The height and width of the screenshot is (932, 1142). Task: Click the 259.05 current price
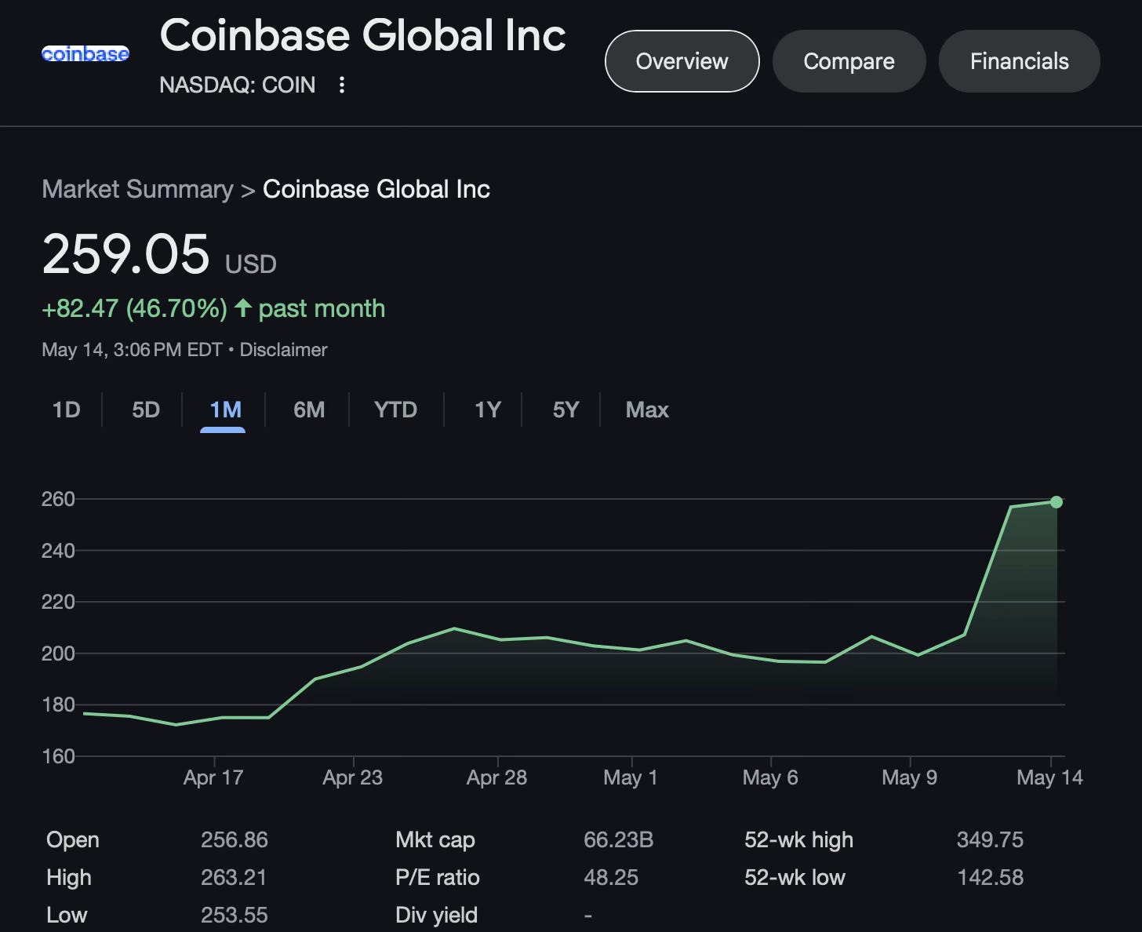(126, 254)
